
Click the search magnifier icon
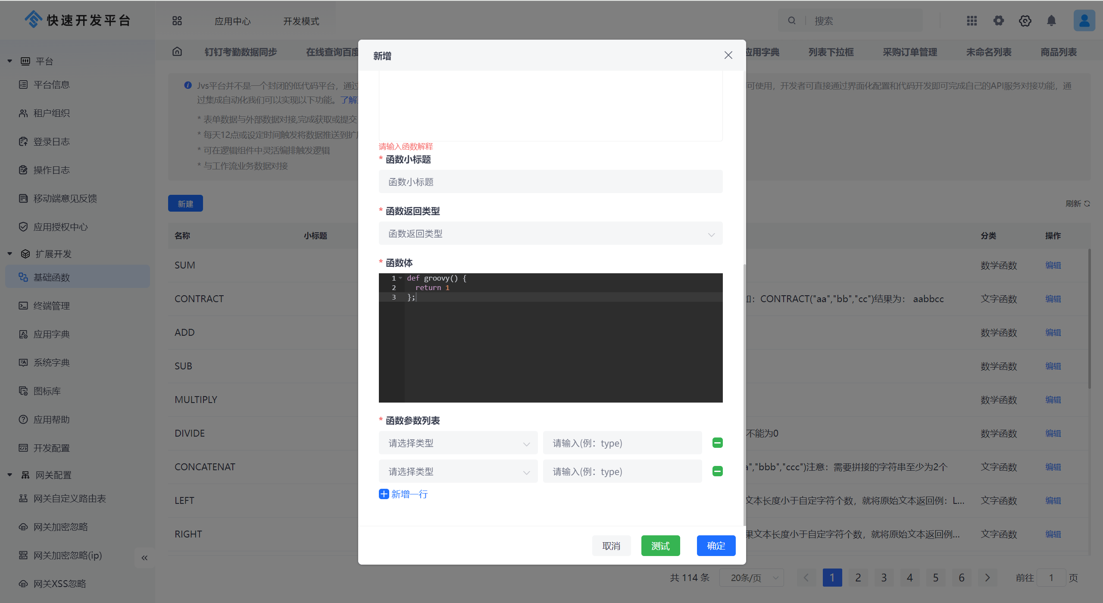pos(792,21)
